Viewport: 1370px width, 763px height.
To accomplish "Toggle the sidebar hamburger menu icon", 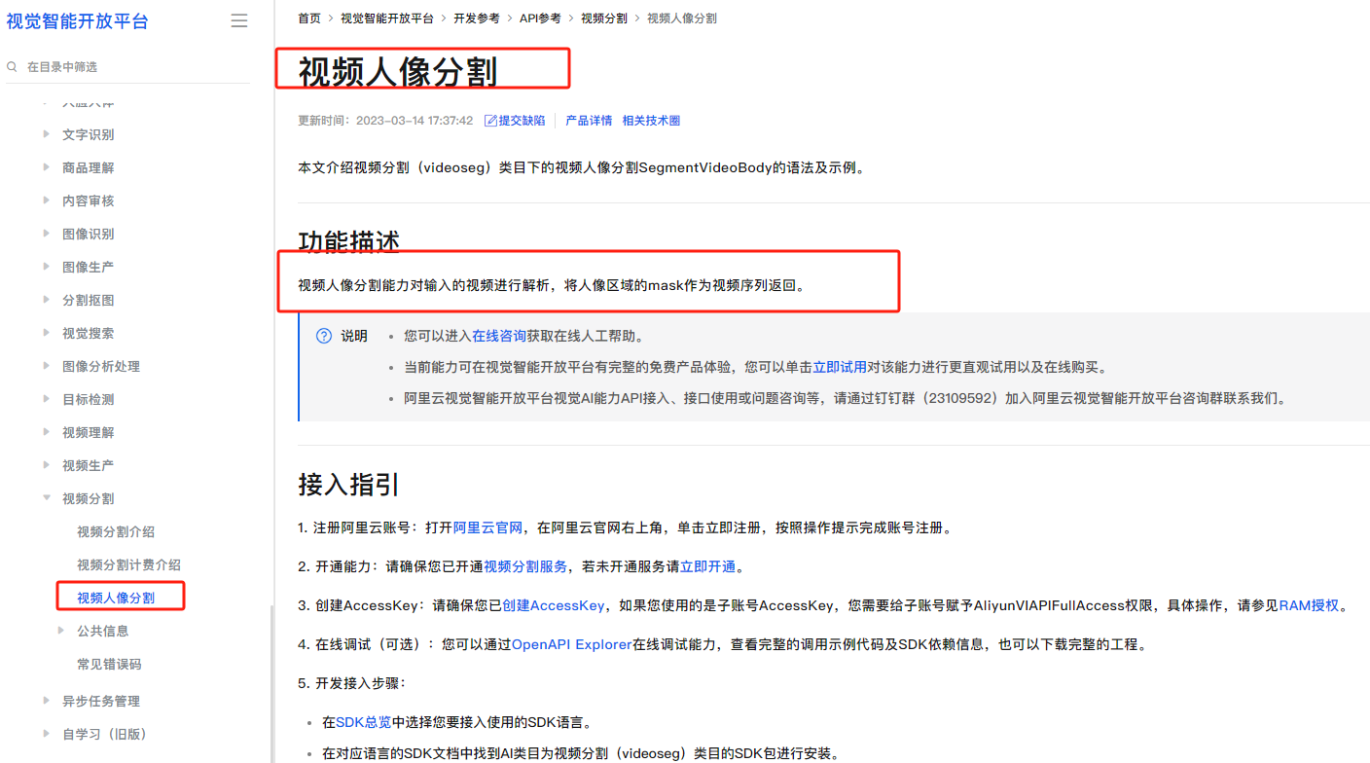I will [238, 20].
